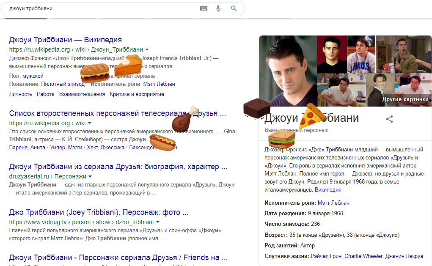Click the hot dog emoji
Viewport: 432px width, 266px height.
[x=162, y=142]
